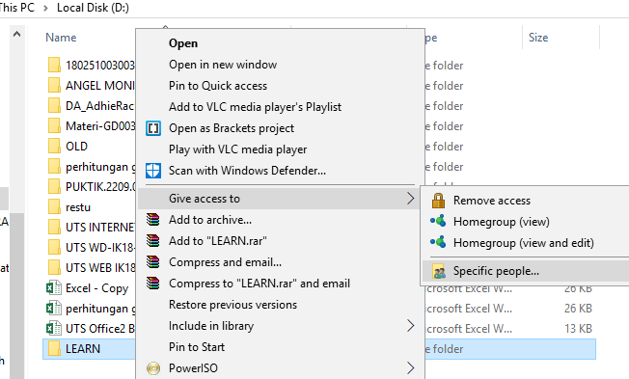Select the perhitungan Excel file name
The height and width of the screenshot is (379, 629).
[x=100, y=309]
